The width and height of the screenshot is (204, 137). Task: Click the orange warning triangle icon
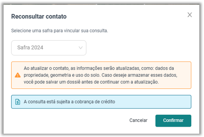coord(18,75)
